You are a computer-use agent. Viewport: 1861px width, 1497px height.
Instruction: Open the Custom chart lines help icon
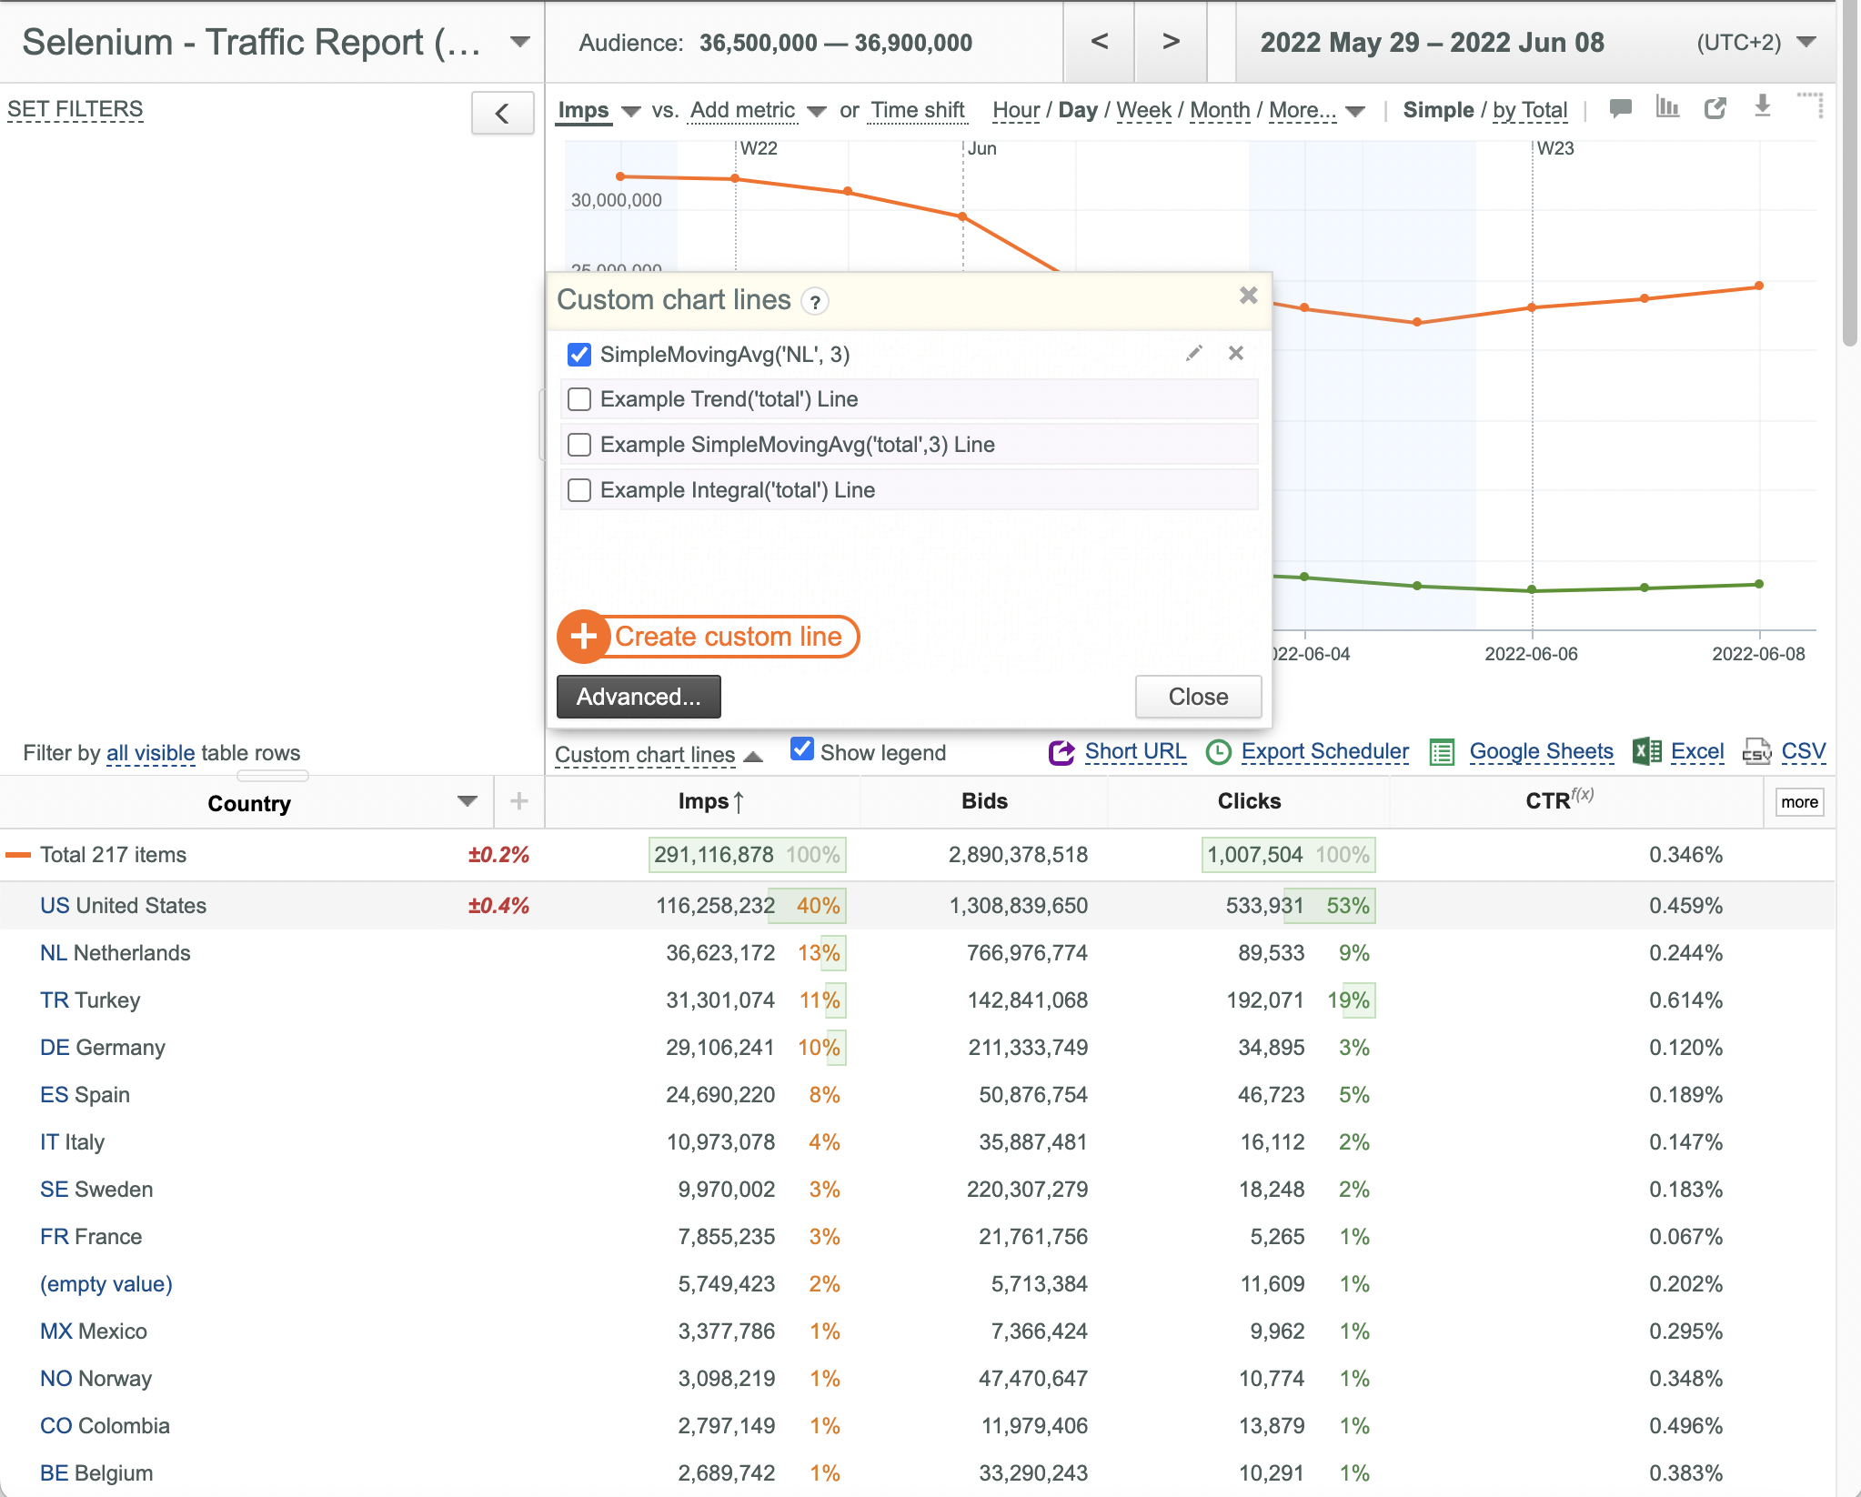815,302
